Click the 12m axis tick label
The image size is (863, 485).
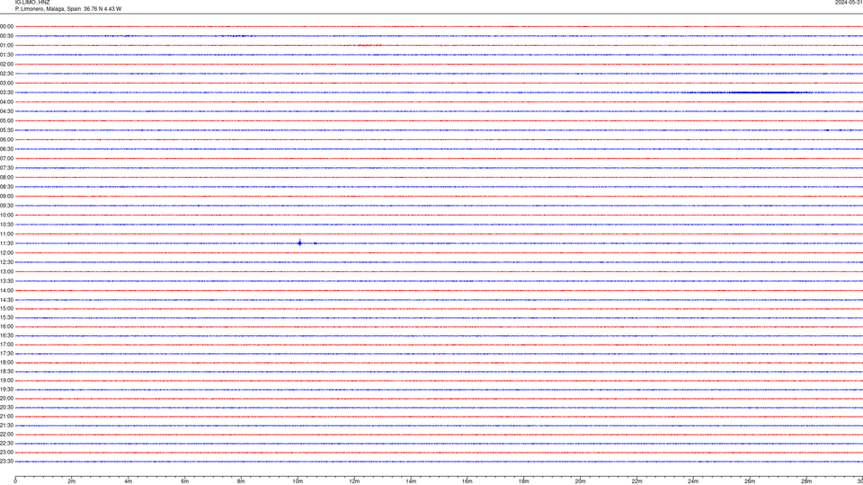click(x=354, y=481)
